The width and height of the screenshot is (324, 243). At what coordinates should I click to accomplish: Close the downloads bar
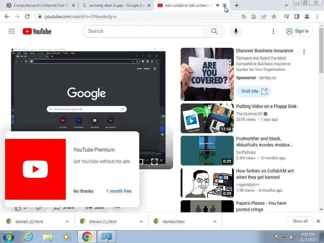[318, 221]
